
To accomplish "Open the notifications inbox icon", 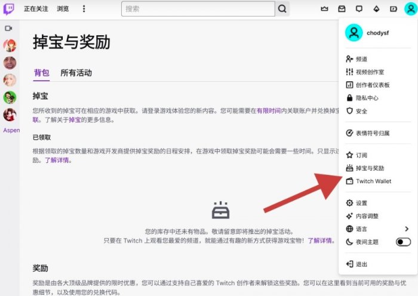I will [342, 9].
